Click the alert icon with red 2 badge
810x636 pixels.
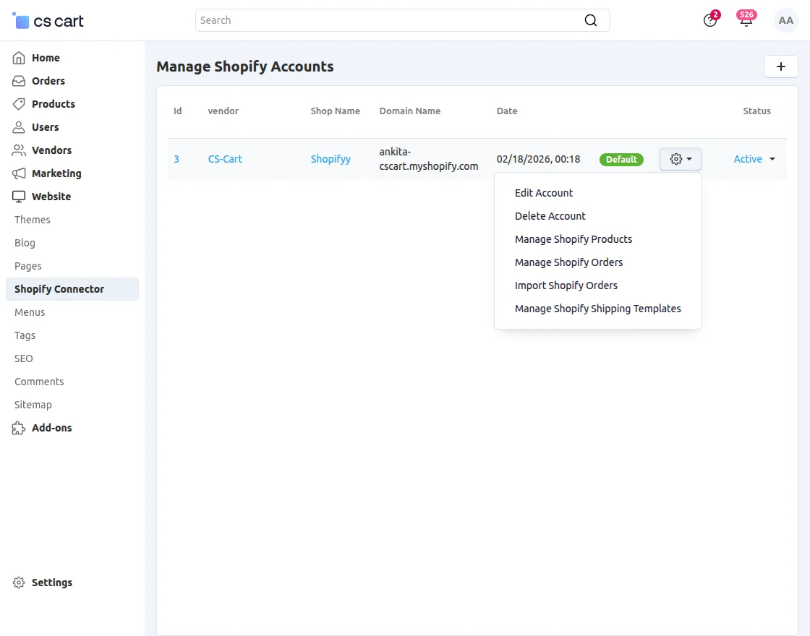[x=709, y=21]
